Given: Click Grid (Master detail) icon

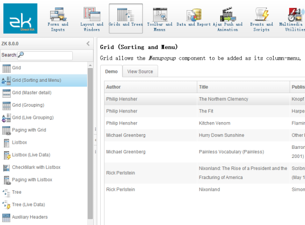Looking at the screenshot, I should 6,93.
